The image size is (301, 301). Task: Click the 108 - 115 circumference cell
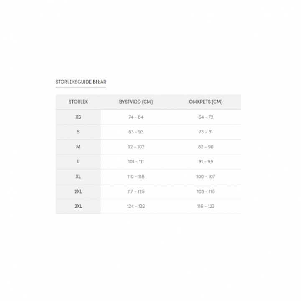[x=206, y=191]
